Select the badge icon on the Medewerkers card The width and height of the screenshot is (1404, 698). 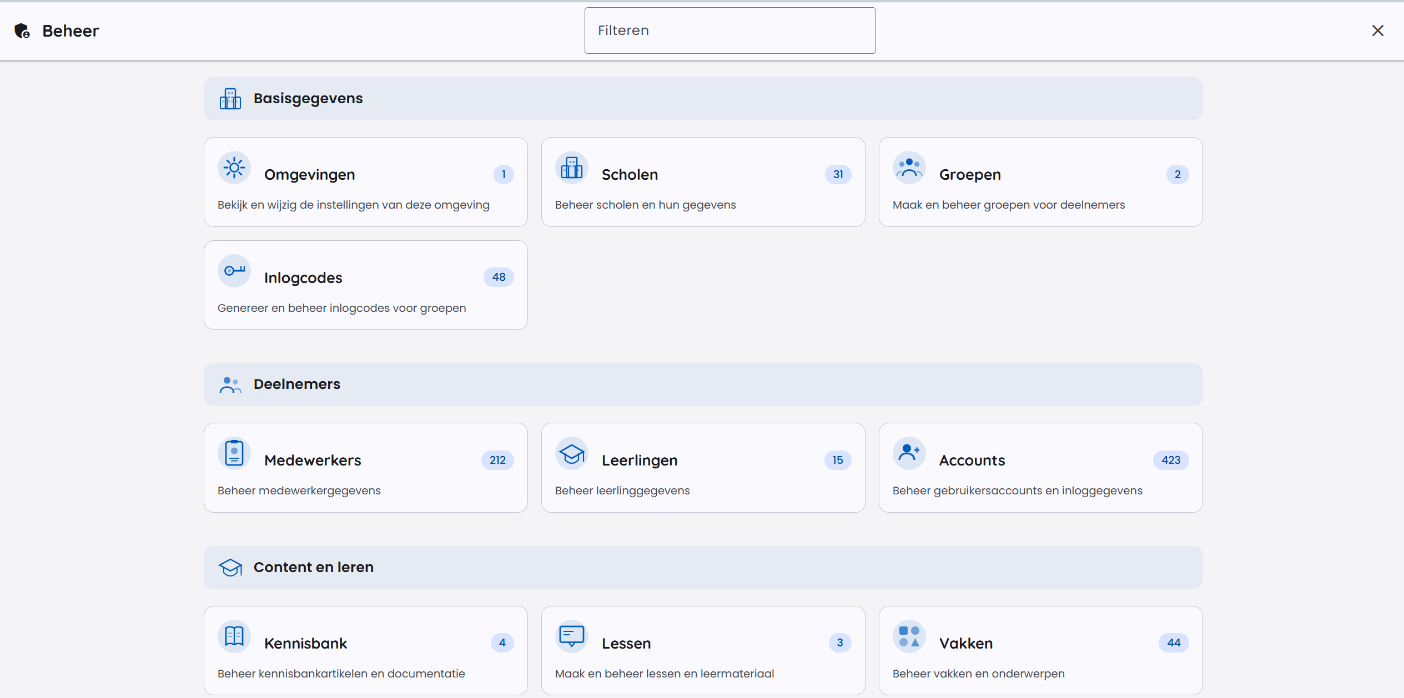(234, 453)
